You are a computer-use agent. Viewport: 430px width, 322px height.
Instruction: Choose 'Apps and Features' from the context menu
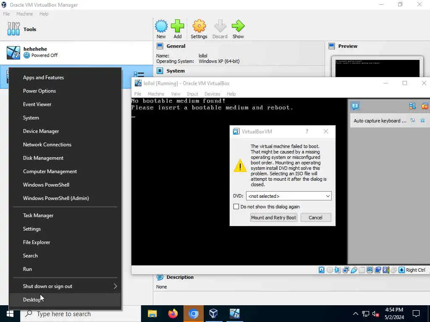pos(65,78)
